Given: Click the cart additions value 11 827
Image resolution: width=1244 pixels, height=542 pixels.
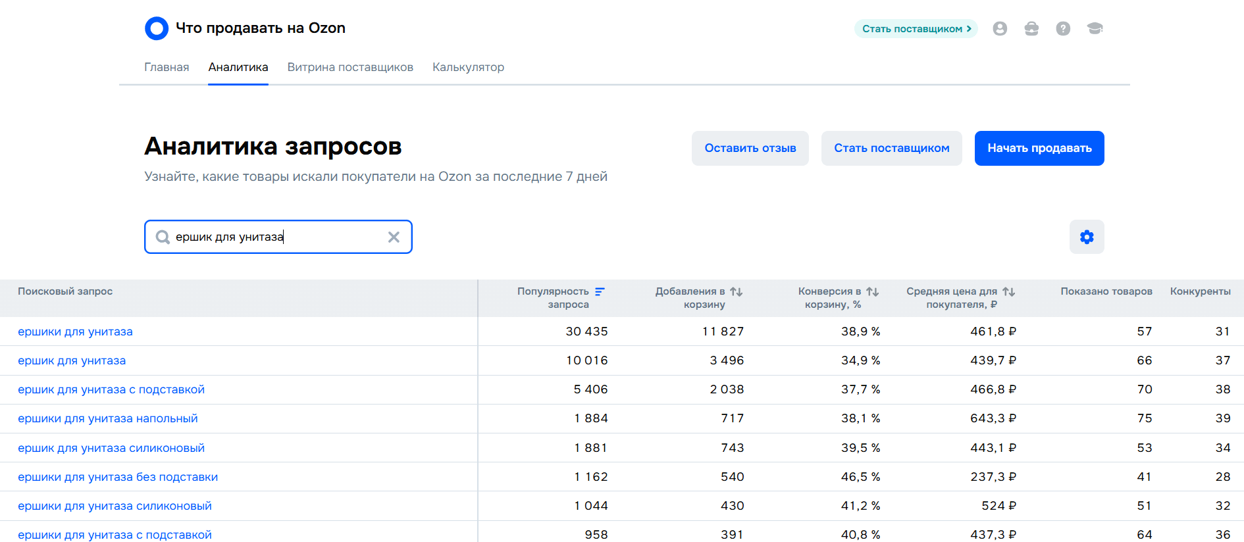Looking at the screenshot, I should click(723, 332).
